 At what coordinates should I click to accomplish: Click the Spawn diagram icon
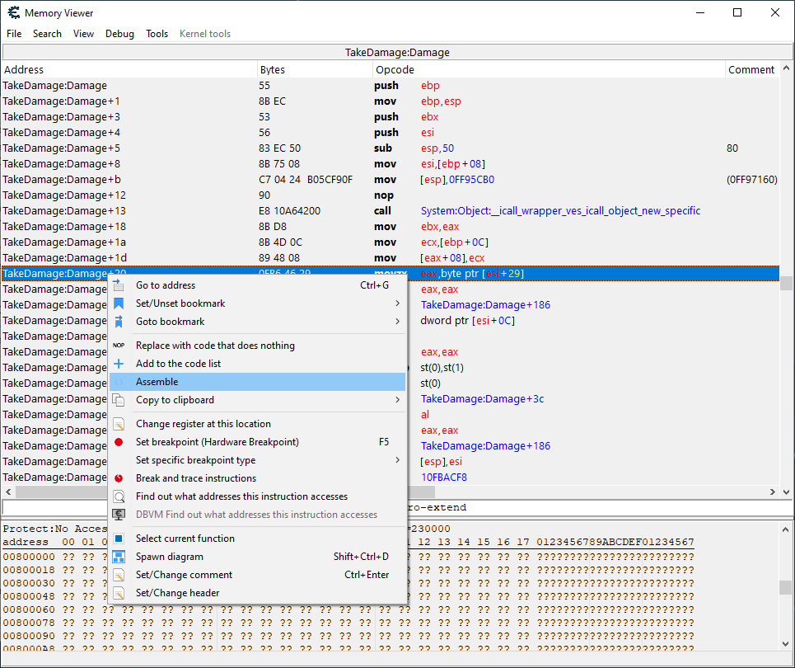coord(119,557)
